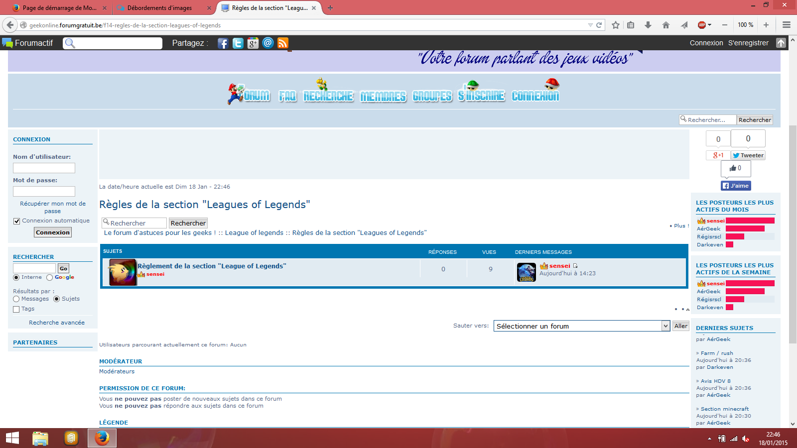Select the Règles de la section tab
The height and width of the screenshot is (448, 797).
point(269,8)
